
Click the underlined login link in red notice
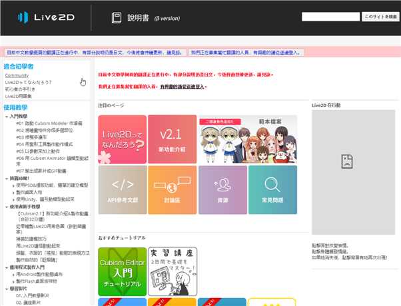(182, 87)
